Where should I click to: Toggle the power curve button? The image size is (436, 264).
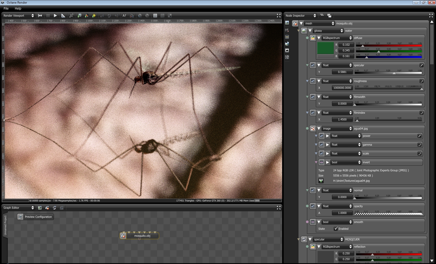pyautogui.click(x=419, y=136)
